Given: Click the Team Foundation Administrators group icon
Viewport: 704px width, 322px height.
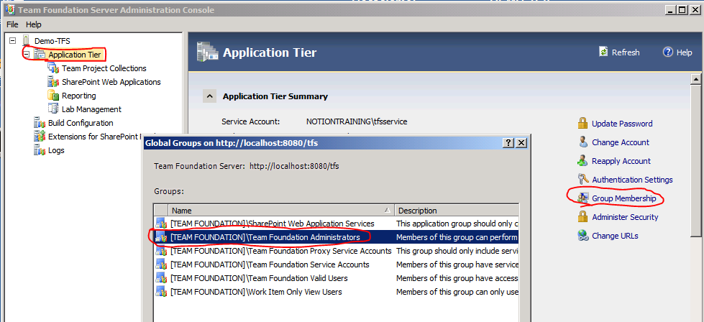Looking at the screenshot, I should [161, 237].
